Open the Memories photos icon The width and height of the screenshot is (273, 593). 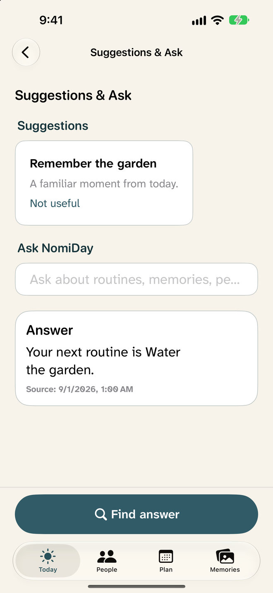225,557
